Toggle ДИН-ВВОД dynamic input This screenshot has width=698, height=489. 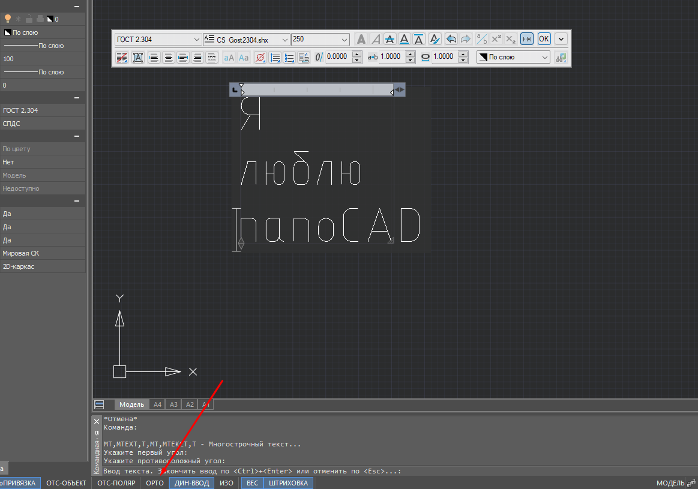[x=192, y=483]
